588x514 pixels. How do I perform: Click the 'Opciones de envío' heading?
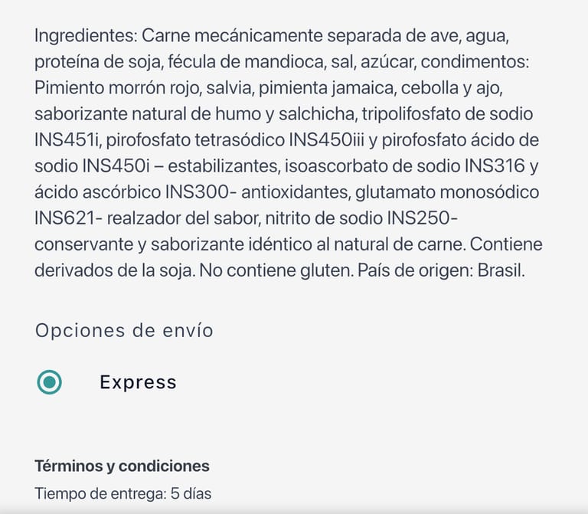tap(124, 331)
